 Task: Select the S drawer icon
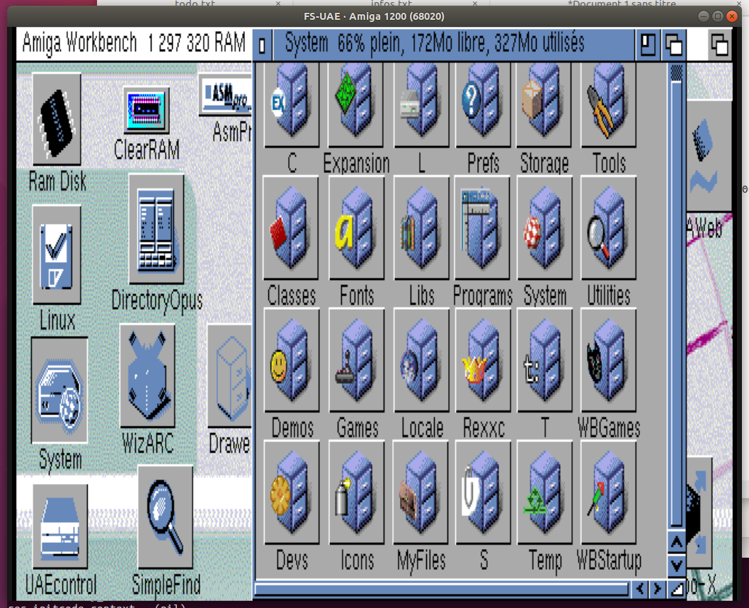pos(483,492)
